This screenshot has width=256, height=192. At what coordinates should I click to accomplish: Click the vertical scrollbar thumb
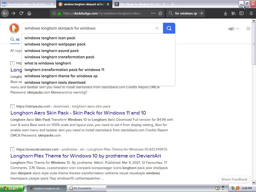[x=254, y=44]
